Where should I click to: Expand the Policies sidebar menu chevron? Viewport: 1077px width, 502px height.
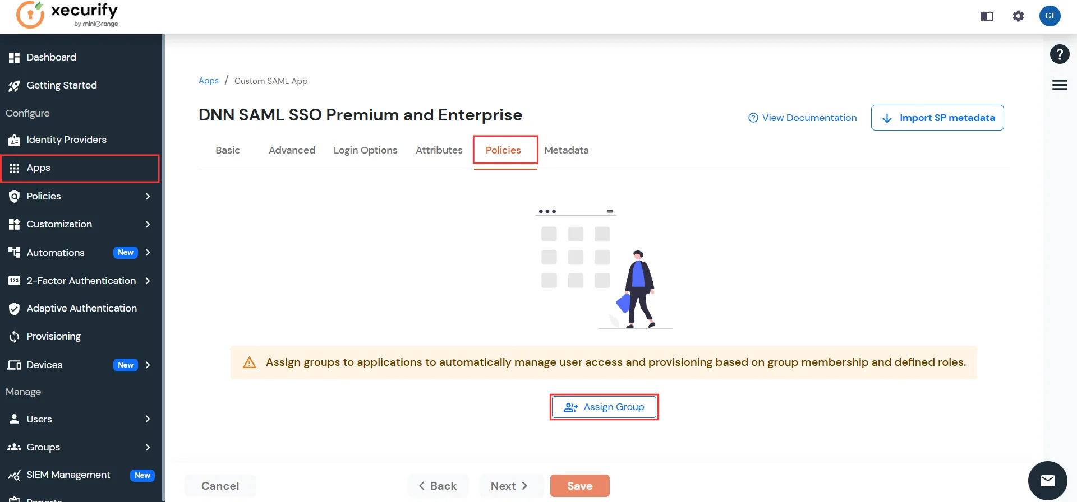(x=148, y=196)
